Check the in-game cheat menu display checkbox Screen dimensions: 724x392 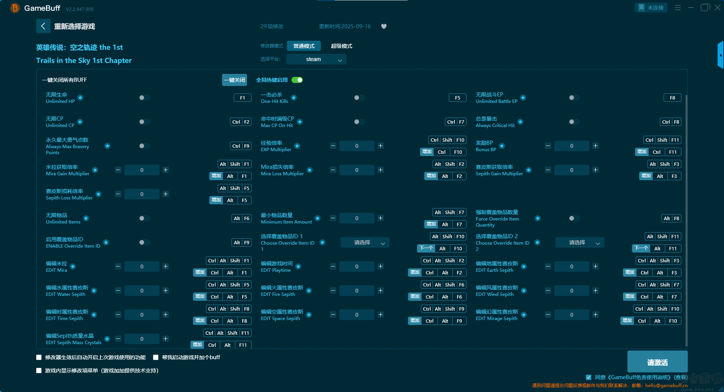[x=39, y=371]
